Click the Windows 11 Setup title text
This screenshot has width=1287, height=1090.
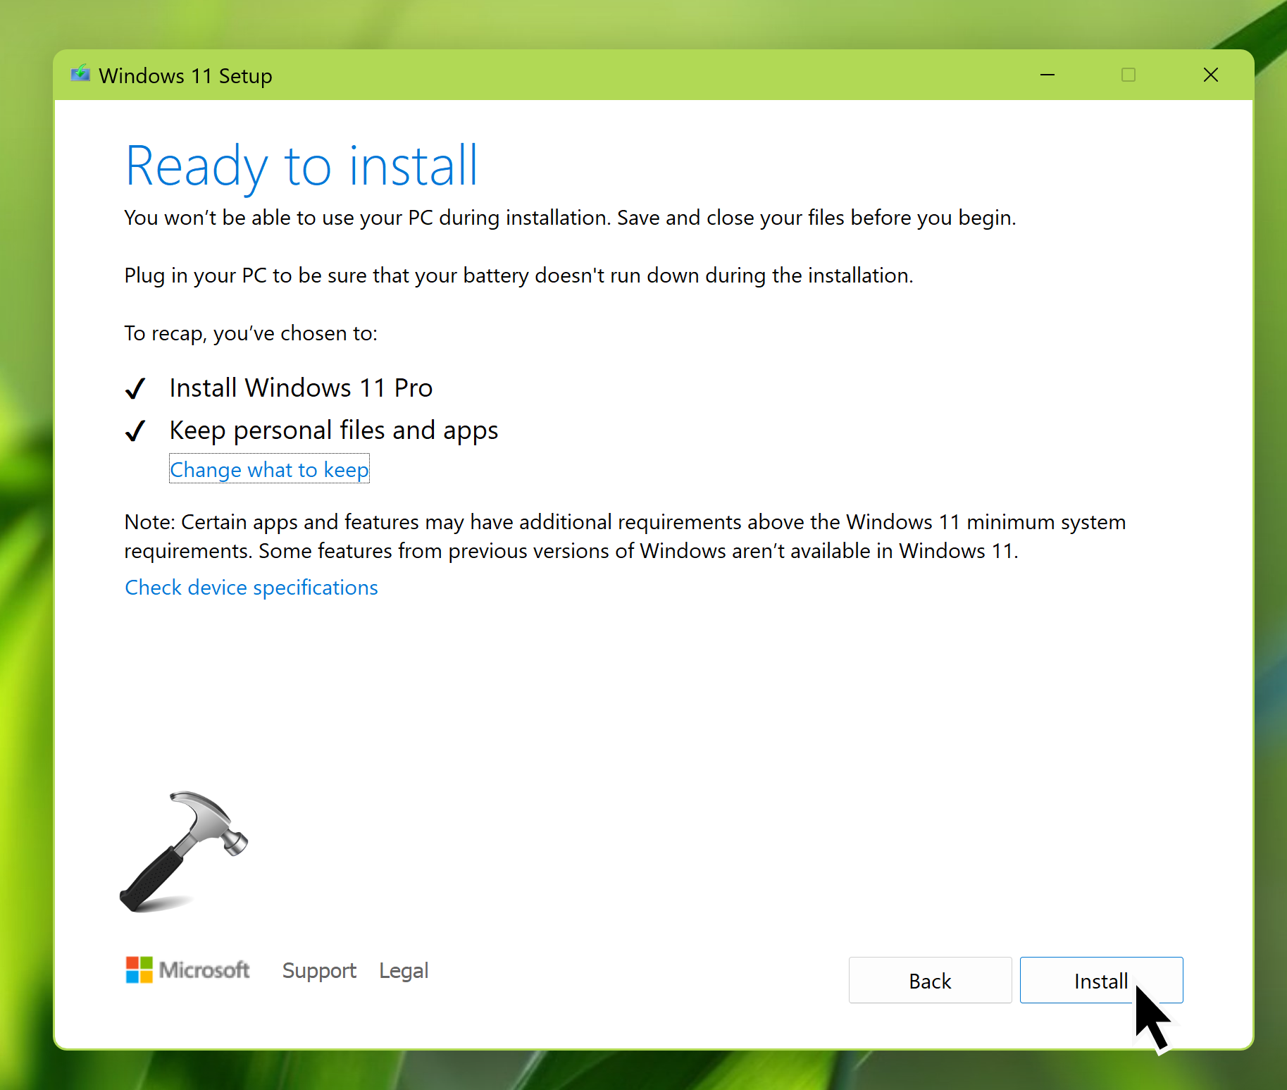[x=185, y=75]
